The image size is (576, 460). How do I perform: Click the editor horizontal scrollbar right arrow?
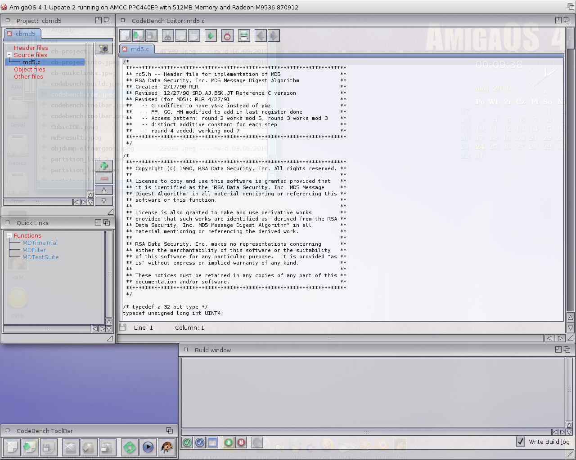tap(560, 338)
